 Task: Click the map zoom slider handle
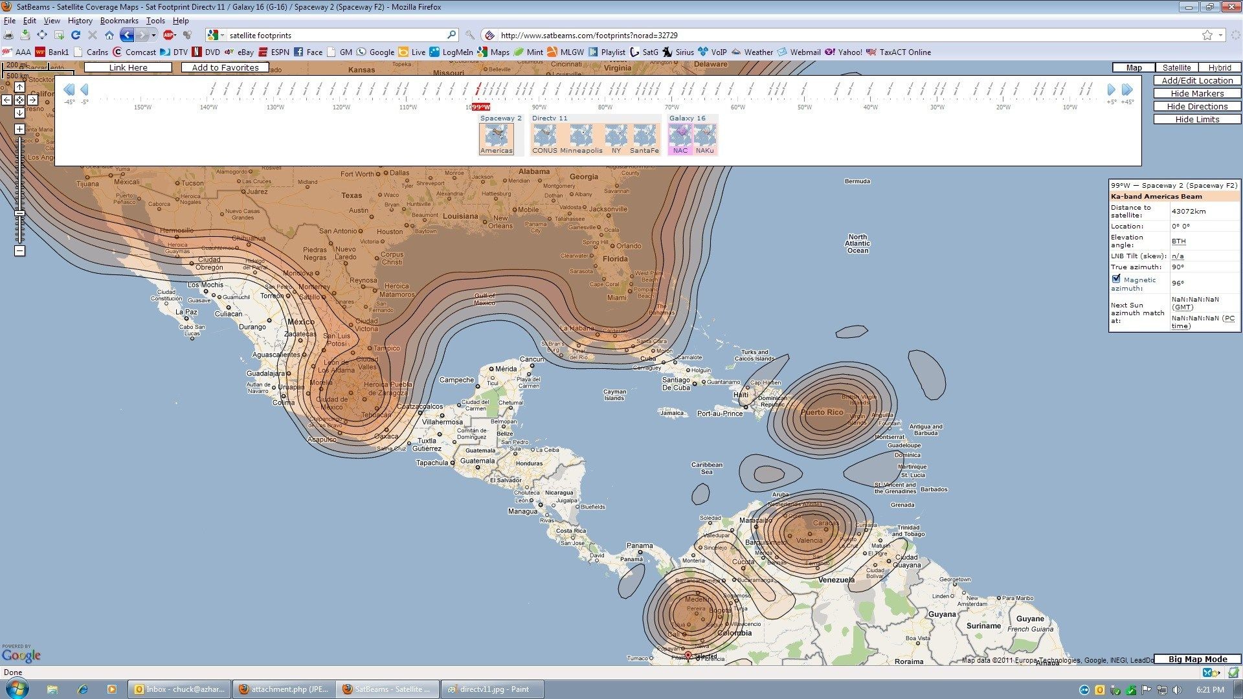pos(19,213)
